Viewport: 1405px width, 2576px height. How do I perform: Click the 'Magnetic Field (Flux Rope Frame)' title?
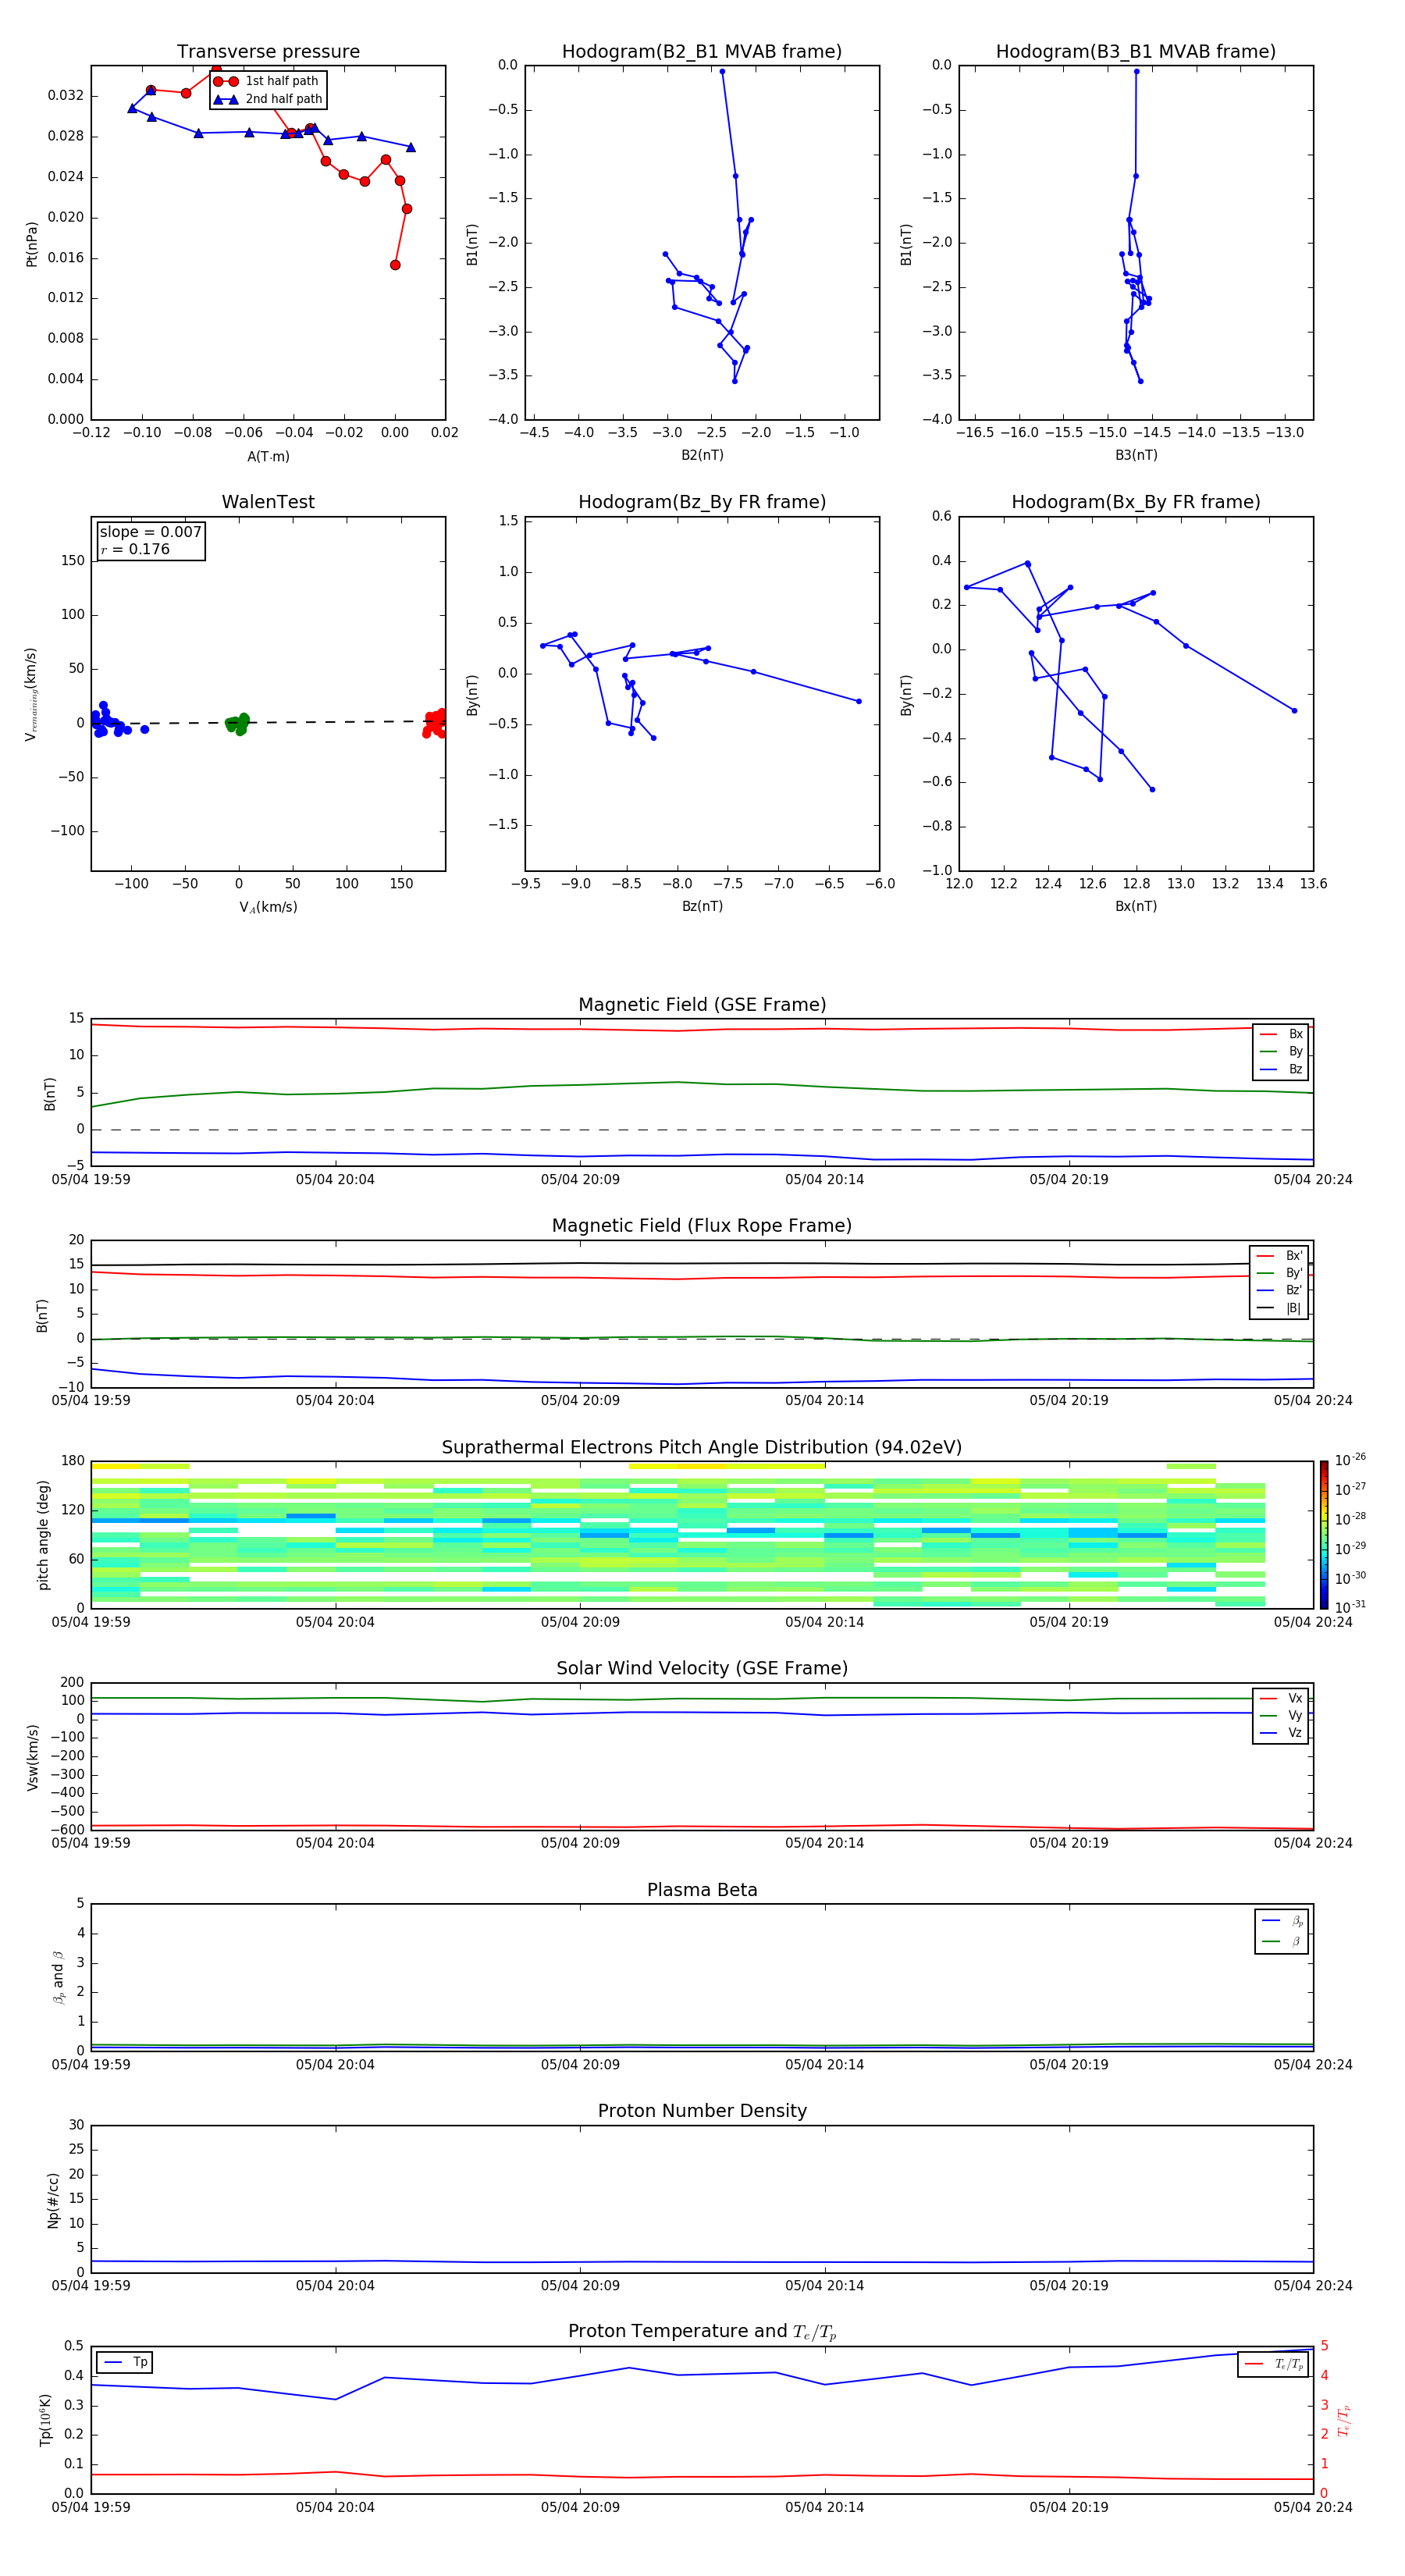[x=702, y=1226]
